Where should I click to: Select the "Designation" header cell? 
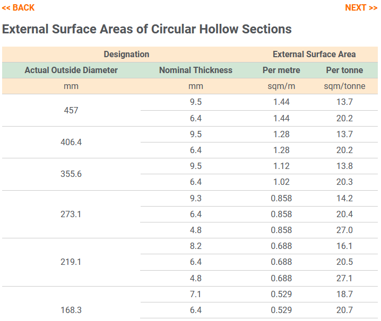[126, 54]
